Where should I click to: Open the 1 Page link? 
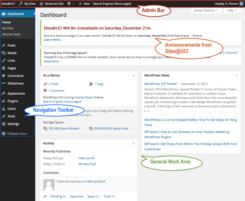[x=99, y=84]
